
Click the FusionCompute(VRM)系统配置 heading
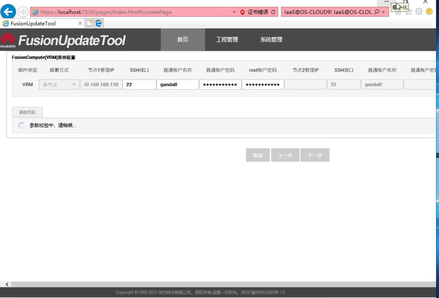[x=43, y=57]
